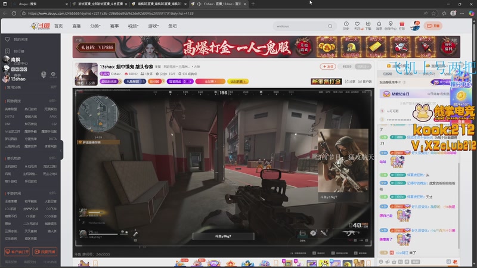The width and height of the screenshot is (477, 268).
Task: Click the 礼包码 VIP888 banner ad
Action: (96, 47)
